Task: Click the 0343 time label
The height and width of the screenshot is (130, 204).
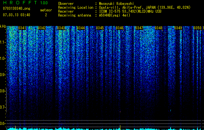Action: [x=61, y=28]
